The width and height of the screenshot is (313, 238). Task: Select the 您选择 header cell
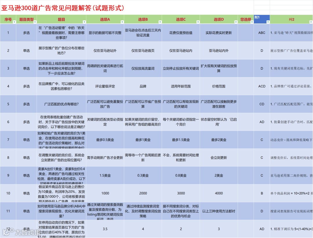coord(245,19)
